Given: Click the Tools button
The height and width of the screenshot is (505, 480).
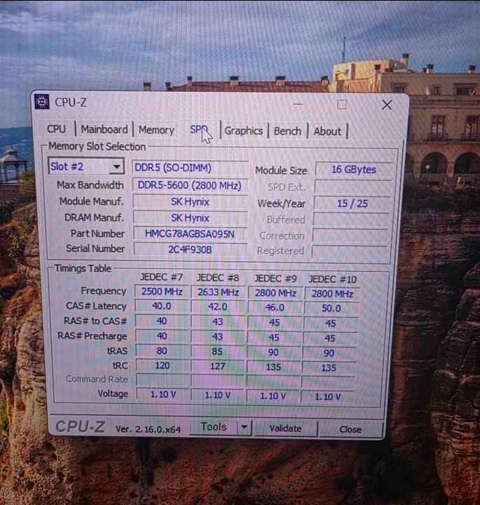Looking at the screenshot, I should click(x=214, y=426).
